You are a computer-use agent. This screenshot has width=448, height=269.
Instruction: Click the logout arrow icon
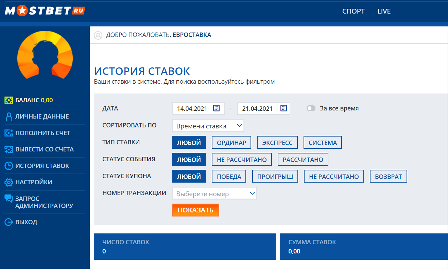pos(9,222)
